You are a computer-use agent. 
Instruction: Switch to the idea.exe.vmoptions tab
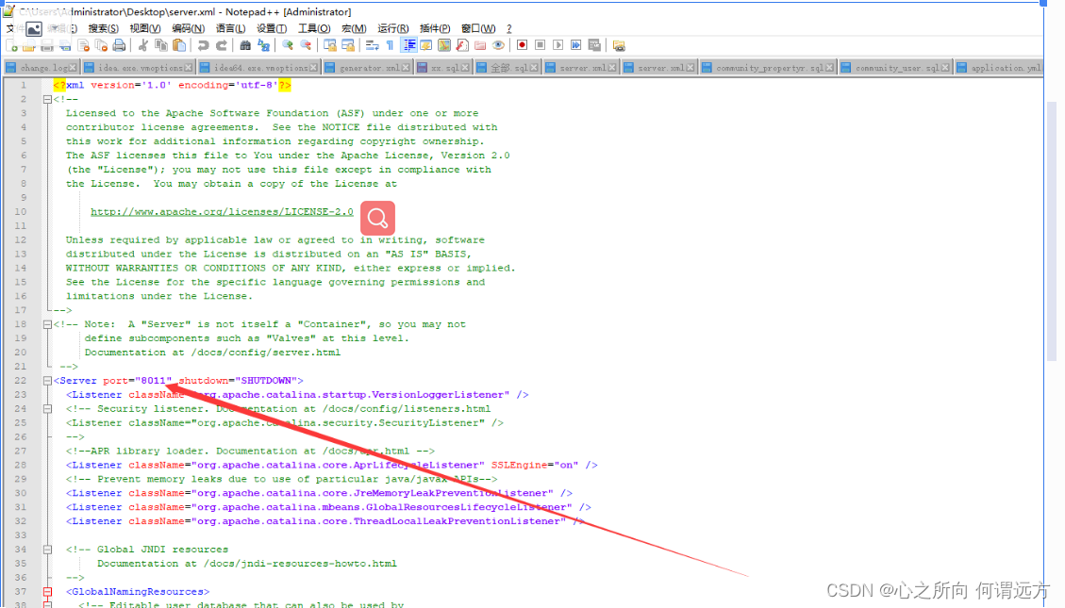(138, 68)
